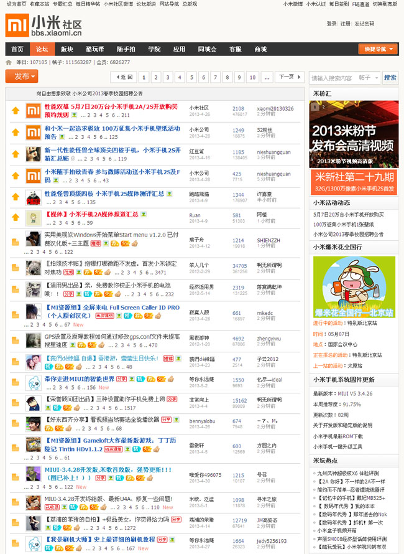Click reply count 34705 on 拍照技术贴 thread
The height and width of the screenshot is (554, 404).
pyautogui.click(x=239, y=266)
